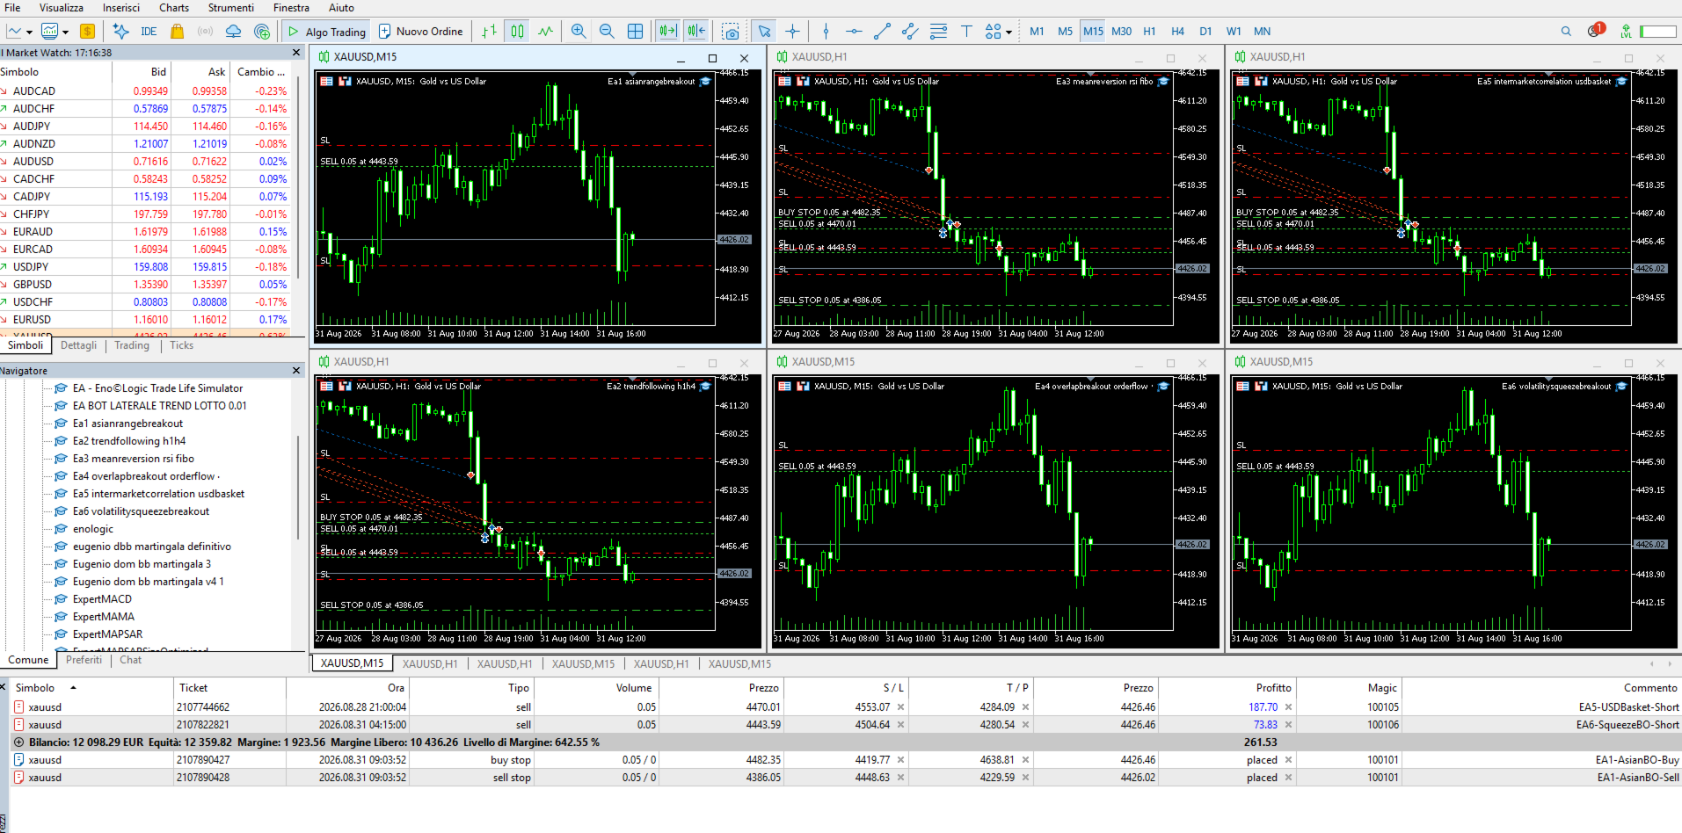Screen dimensions: 1682x833
Task: Select the crosshair cursor tool
Action: coord(793,31)
